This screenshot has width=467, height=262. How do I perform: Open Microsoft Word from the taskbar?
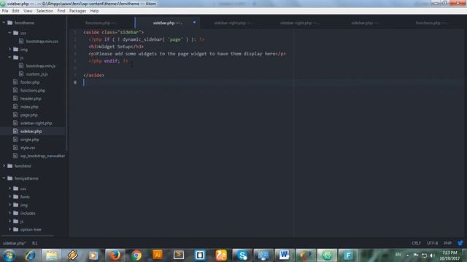pyautogui.click(x=285, y=255)
